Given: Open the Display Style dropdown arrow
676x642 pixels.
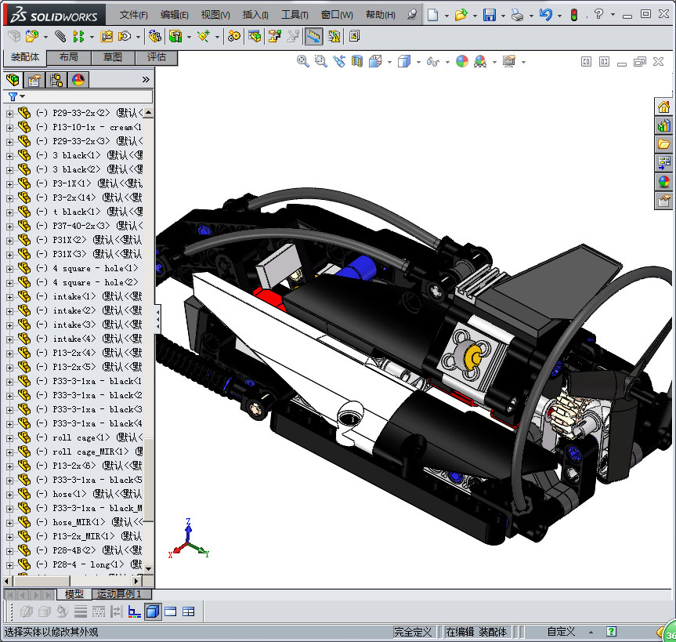Looking at the screenshot, I should pyautogui.click(x=418, y=62).
